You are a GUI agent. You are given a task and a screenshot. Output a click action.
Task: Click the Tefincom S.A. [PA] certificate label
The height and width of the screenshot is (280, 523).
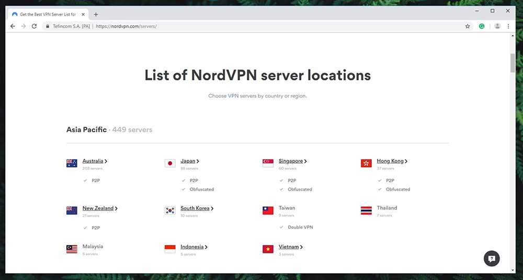[71, 26]
